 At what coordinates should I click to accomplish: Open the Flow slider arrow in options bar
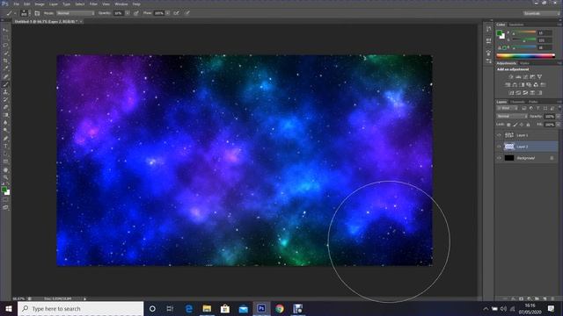(168, 13)
